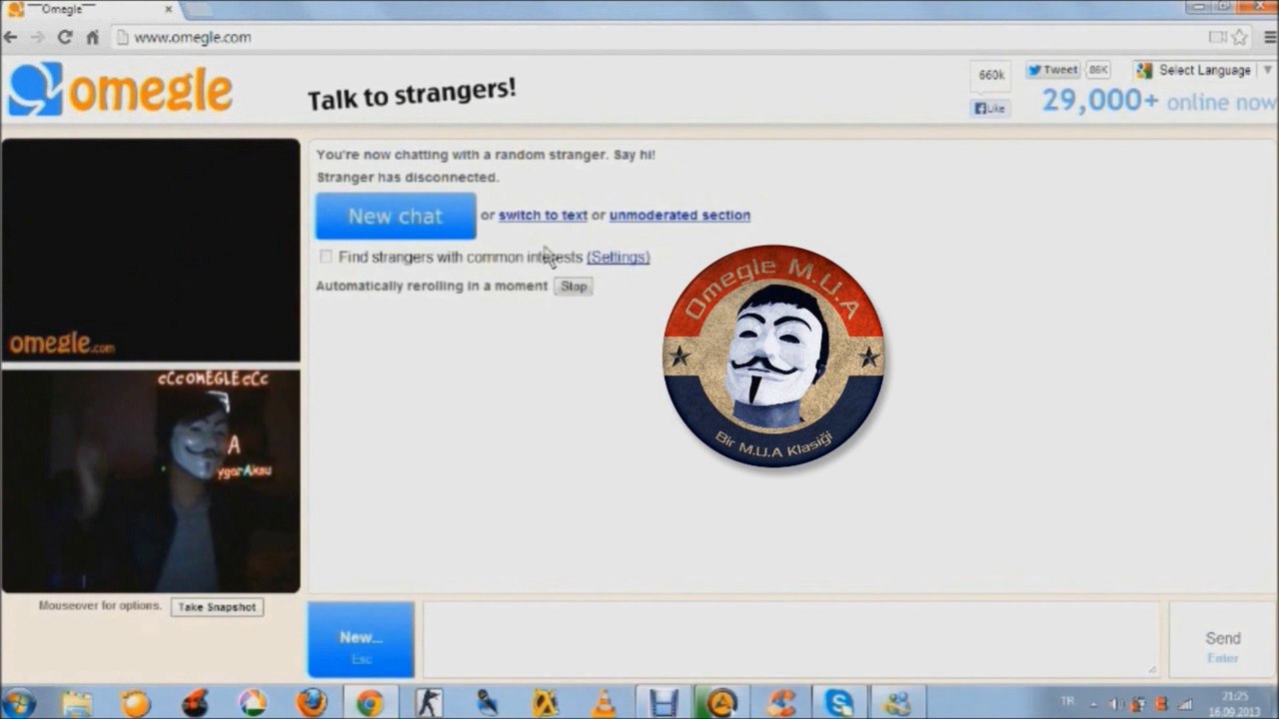Like Omegle on Facebook
Screen dimensions: 1279x719
point(990,108)
